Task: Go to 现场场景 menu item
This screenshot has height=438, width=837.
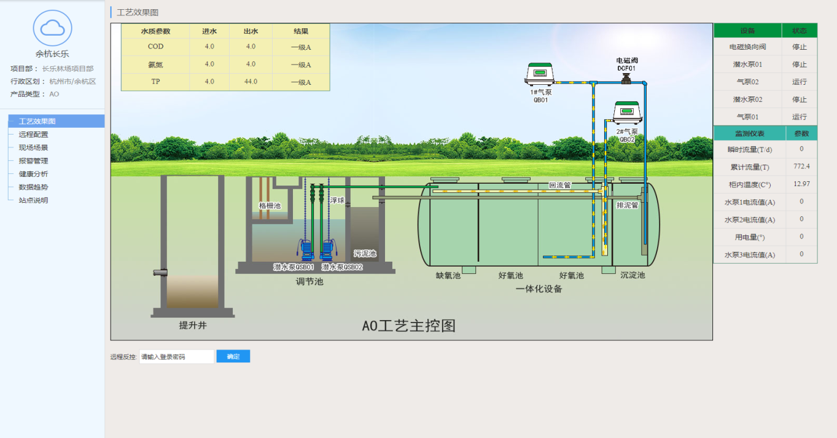Action: coord(33,147)
